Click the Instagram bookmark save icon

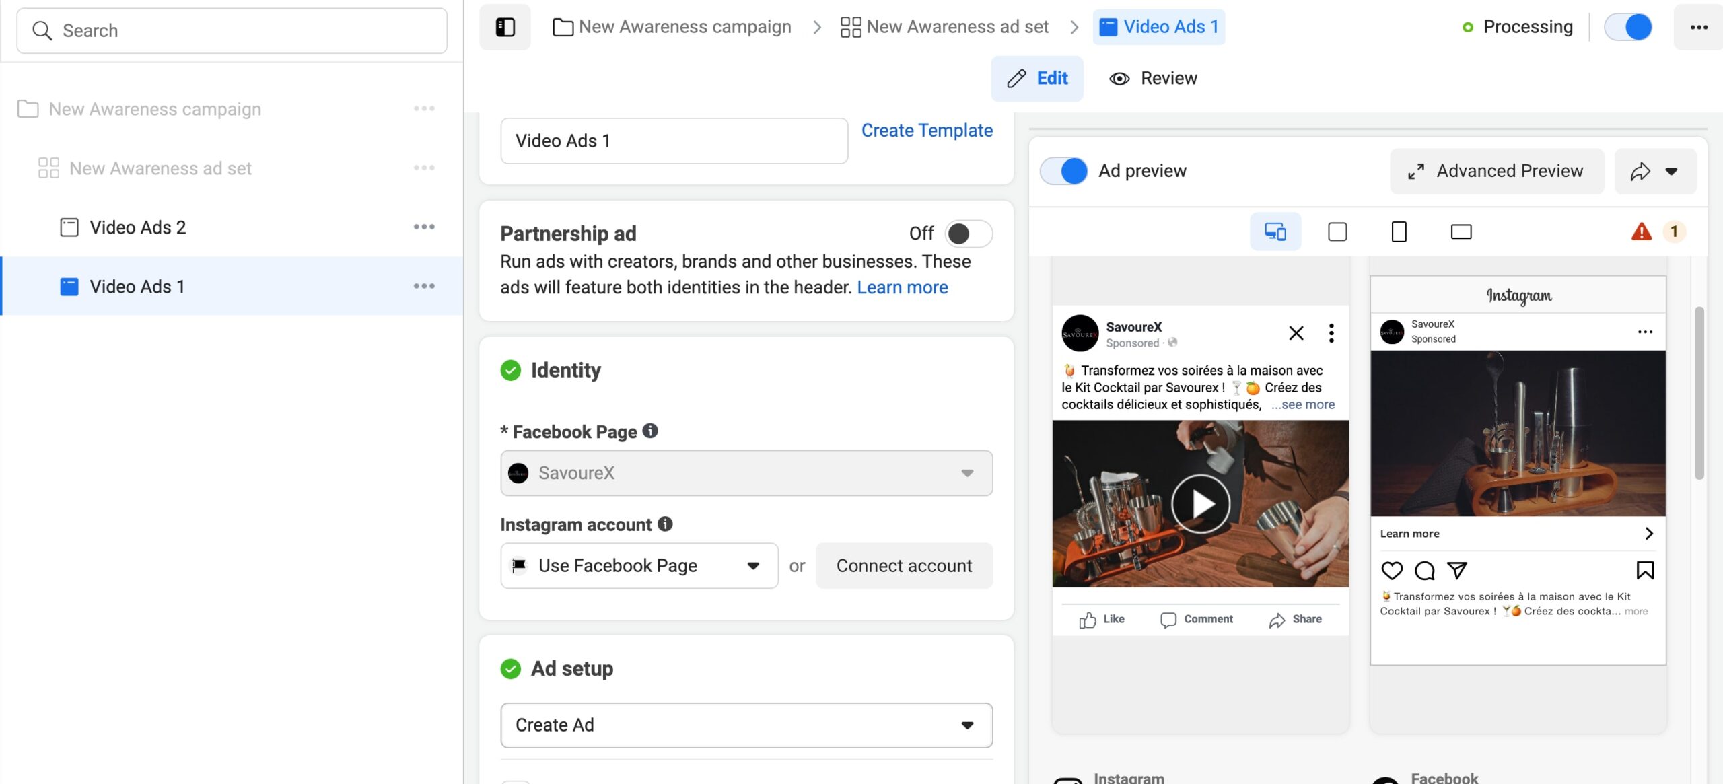pyautogui.click(x=1645, y=571)
